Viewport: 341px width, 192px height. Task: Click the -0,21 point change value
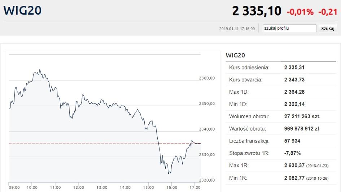point(327,12)
